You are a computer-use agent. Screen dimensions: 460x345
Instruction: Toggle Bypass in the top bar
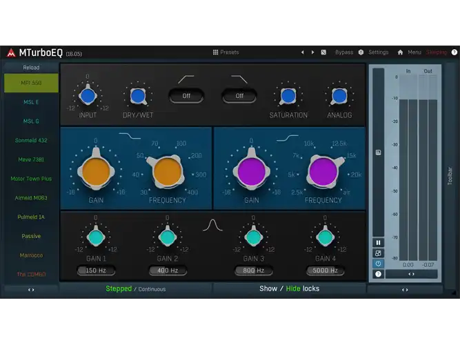[344, 52]
